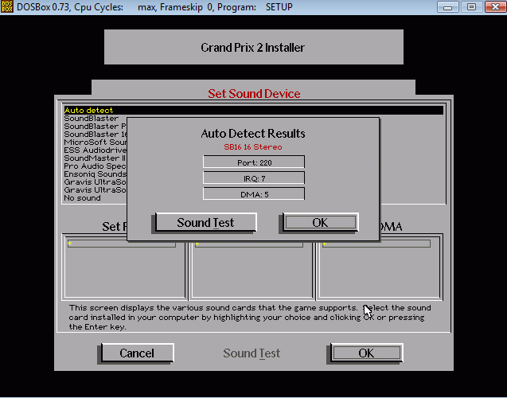Minimize the DOSBox window
This screenshot has height=398, width=507.
click(448, 7)
